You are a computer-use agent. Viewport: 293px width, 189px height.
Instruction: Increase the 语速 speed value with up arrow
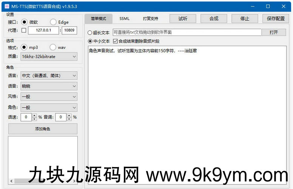point(34,115)
